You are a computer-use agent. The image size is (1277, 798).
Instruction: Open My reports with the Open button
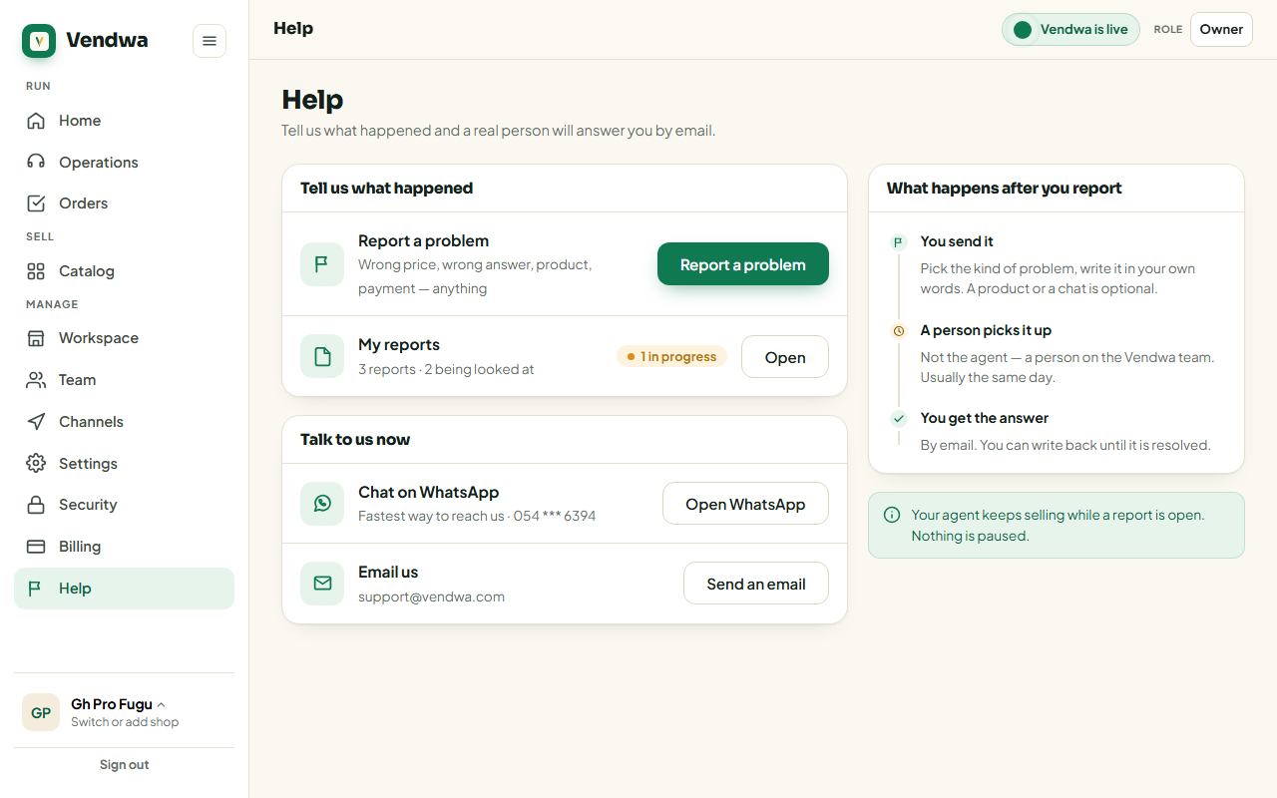(785, 357)
